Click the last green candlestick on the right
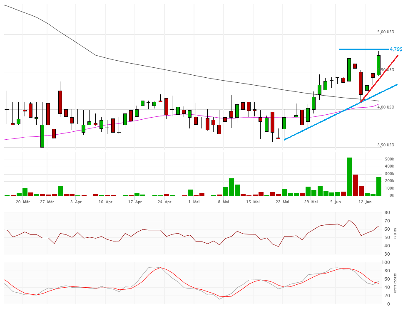This screenshot has width=403, height=318. tap(378, 65)
